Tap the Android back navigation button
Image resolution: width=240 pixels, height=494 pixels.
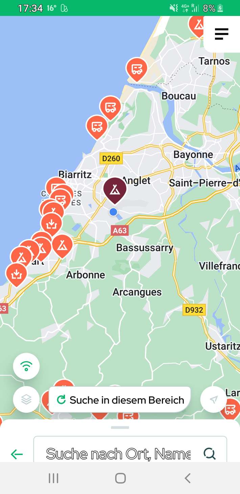point(188,478)
